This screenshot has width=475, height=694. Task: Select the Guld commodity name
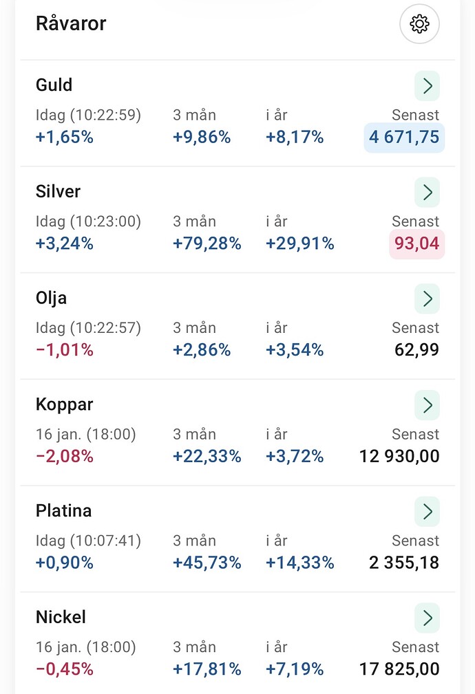[54, 85]
